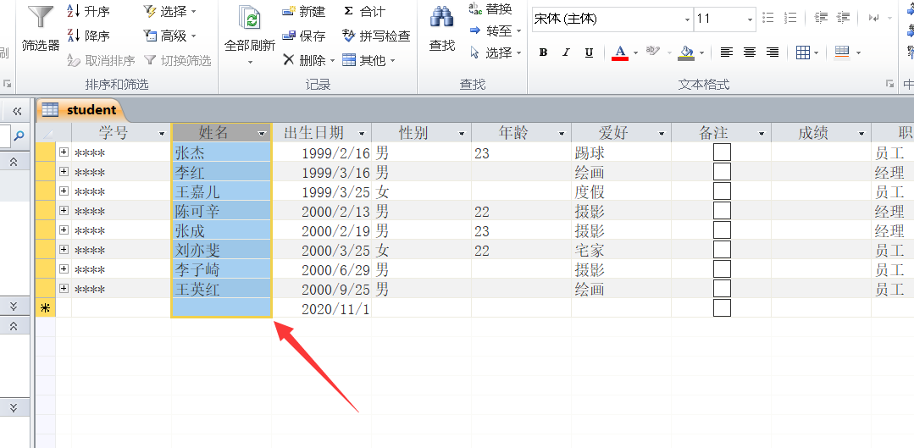914x448 pixels.
Task: Run Spell Check (拼写检查)
Action: pyautogui.click(x=376, y=36)
